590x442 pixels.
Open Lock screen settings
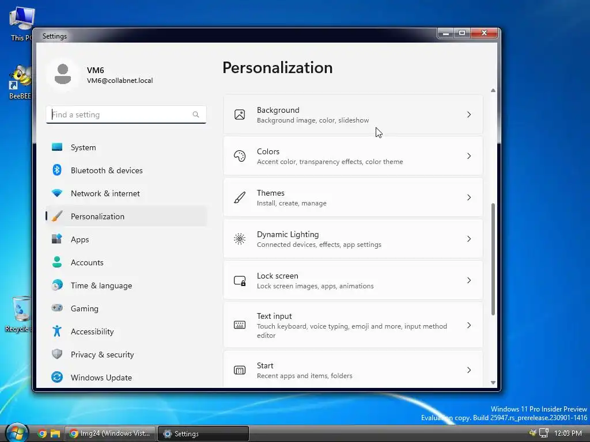pyautogui.click(x=353, y=280)
